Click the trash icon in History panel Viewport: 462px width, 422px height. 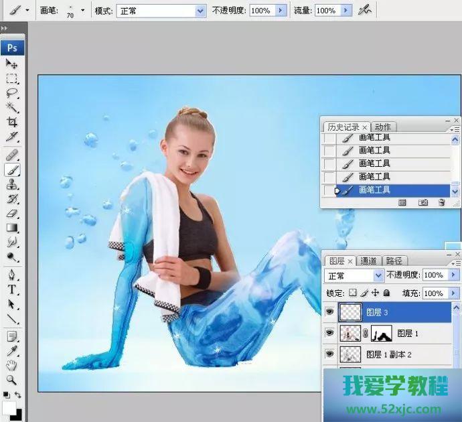coord(441,202)
